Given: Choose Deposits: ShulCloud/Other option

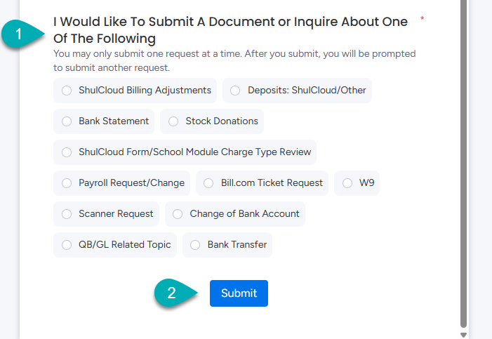Looking at the screenshot, I should pyautogui.click(x=235, y=91).
